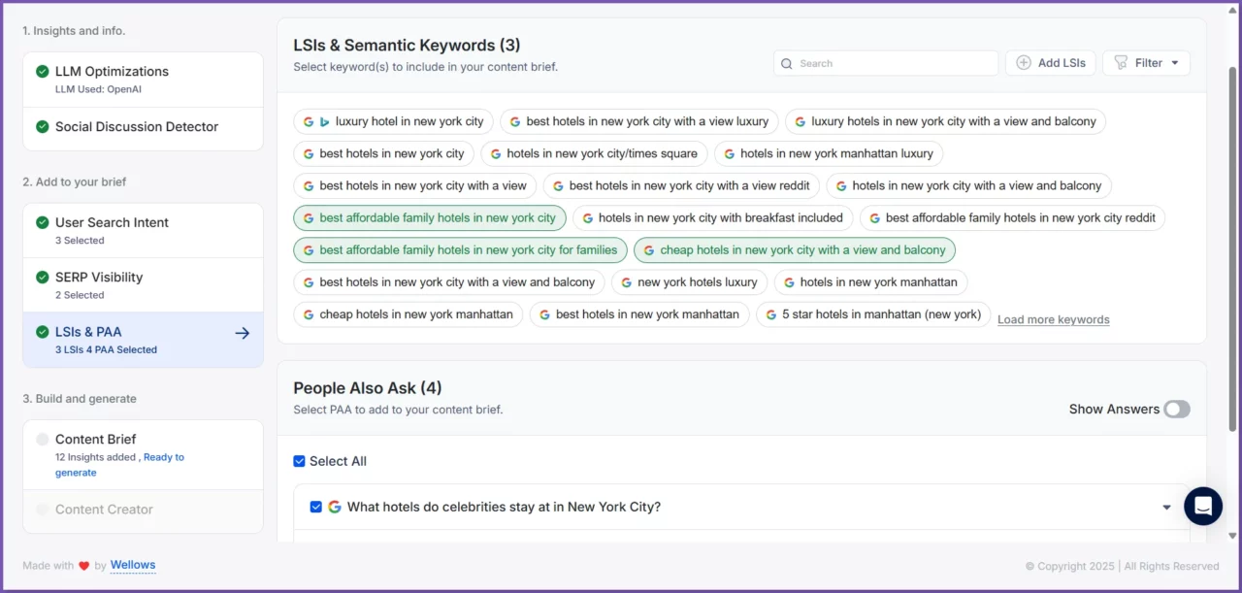Open the chat support bubble icon
1242x593 pixels.
click(1203, 506)
